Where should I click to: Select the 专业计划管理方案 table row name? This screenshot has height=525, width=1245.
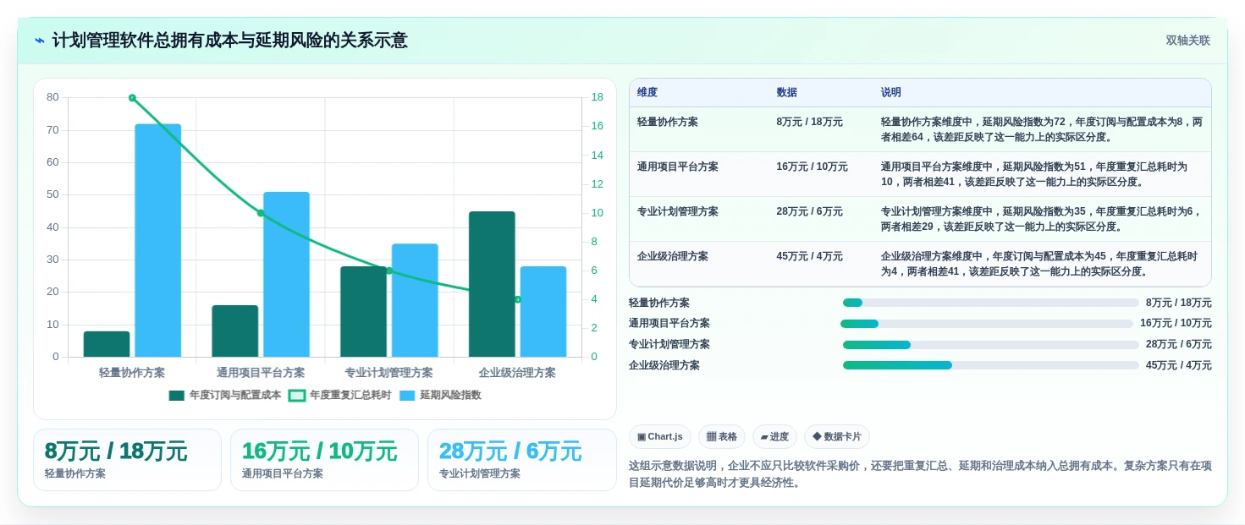[678, 211]
